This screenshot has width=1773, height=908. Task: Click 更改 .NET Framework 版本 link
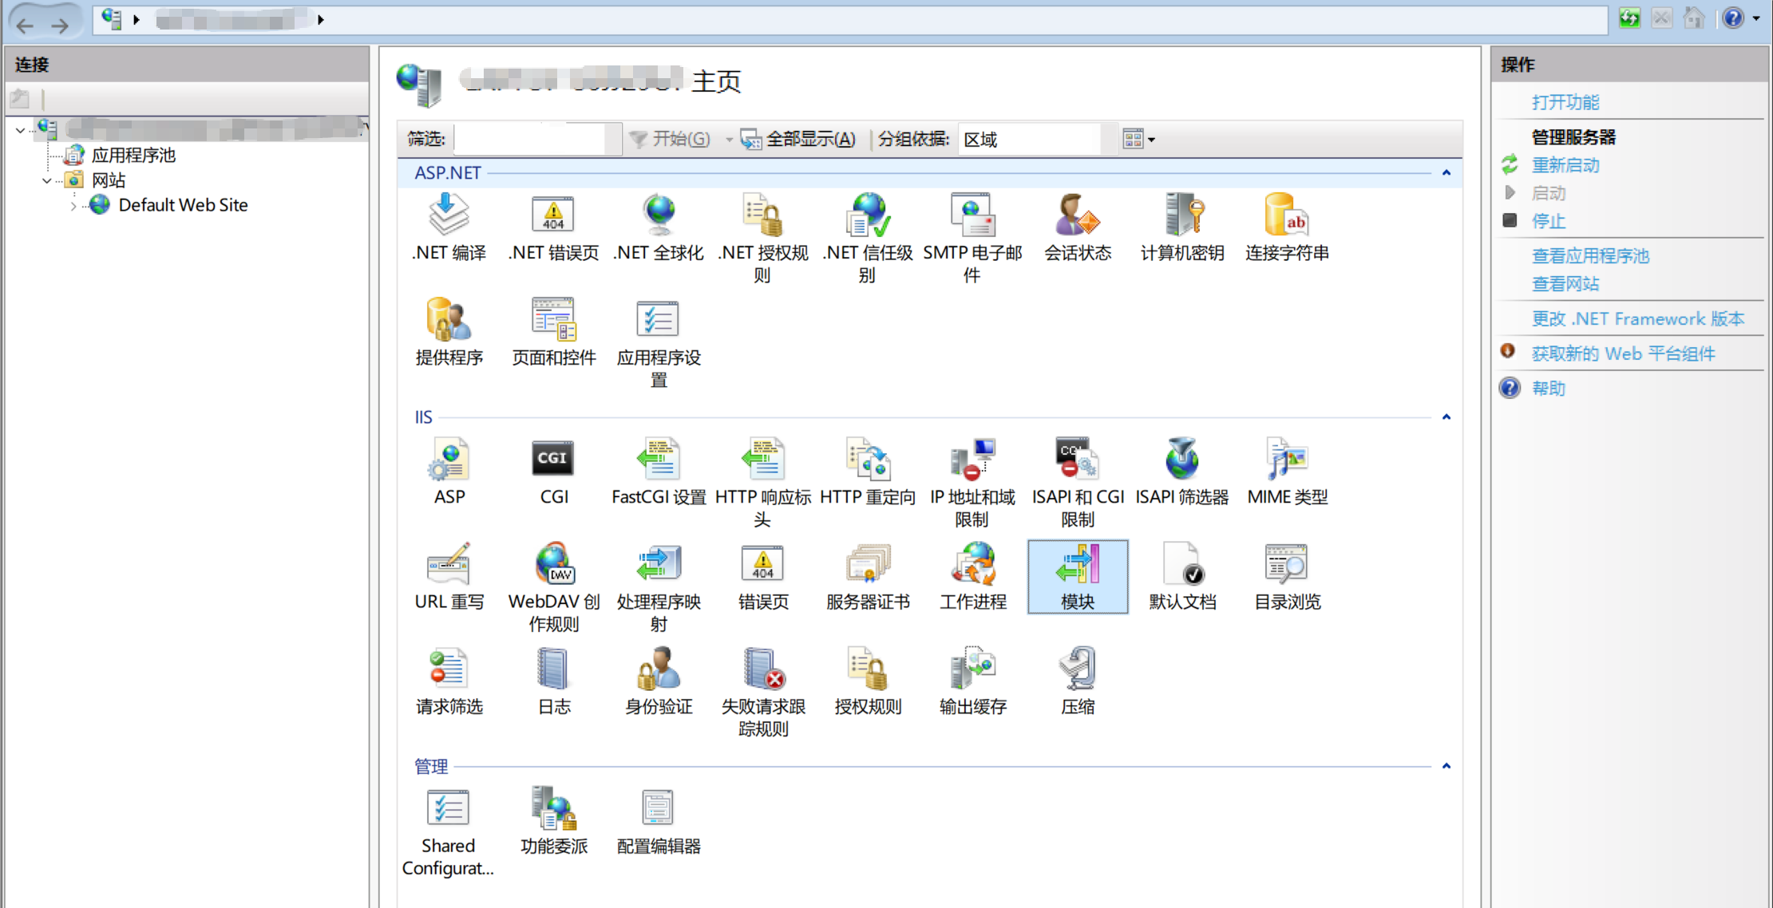[1637, 319]
